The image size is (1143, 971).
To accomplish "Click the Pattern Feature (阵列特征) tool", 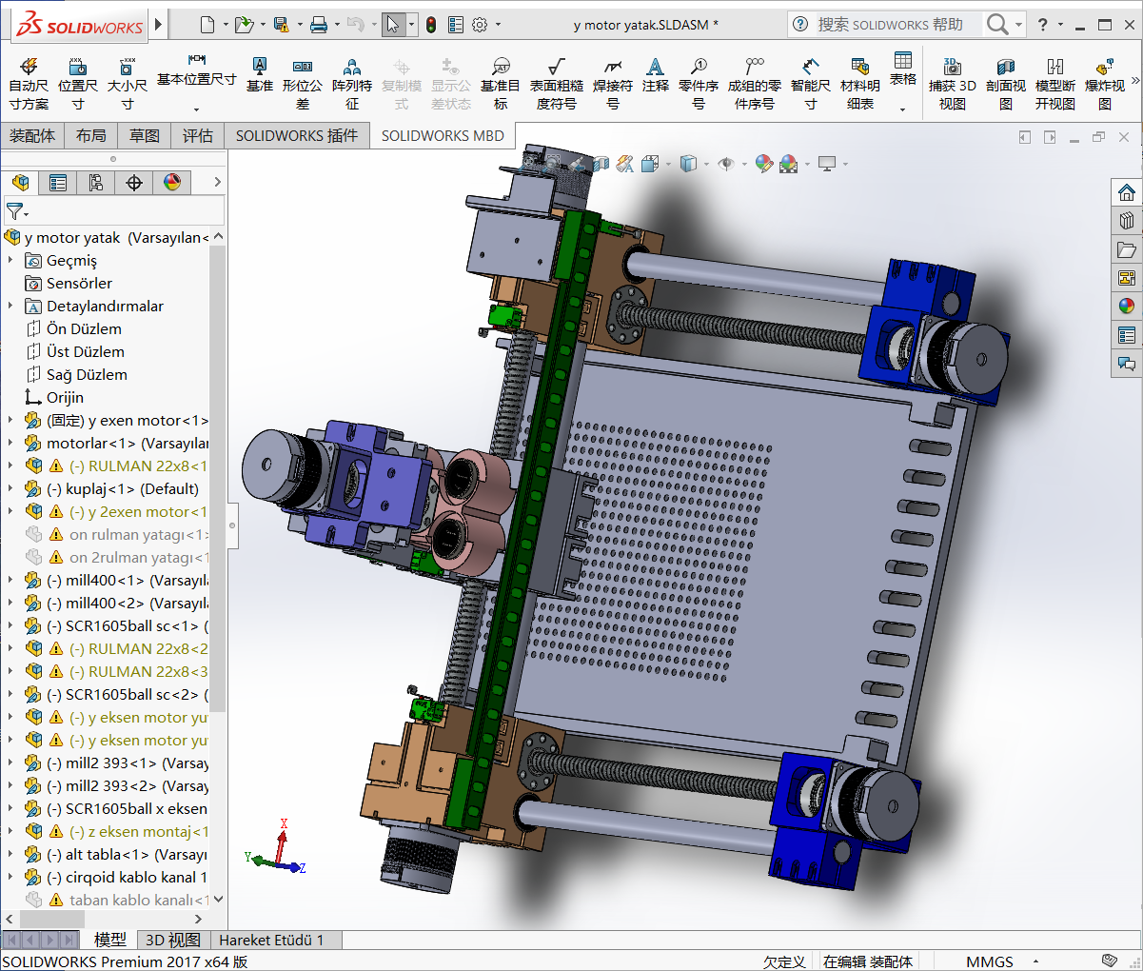I will pos(352,84).
